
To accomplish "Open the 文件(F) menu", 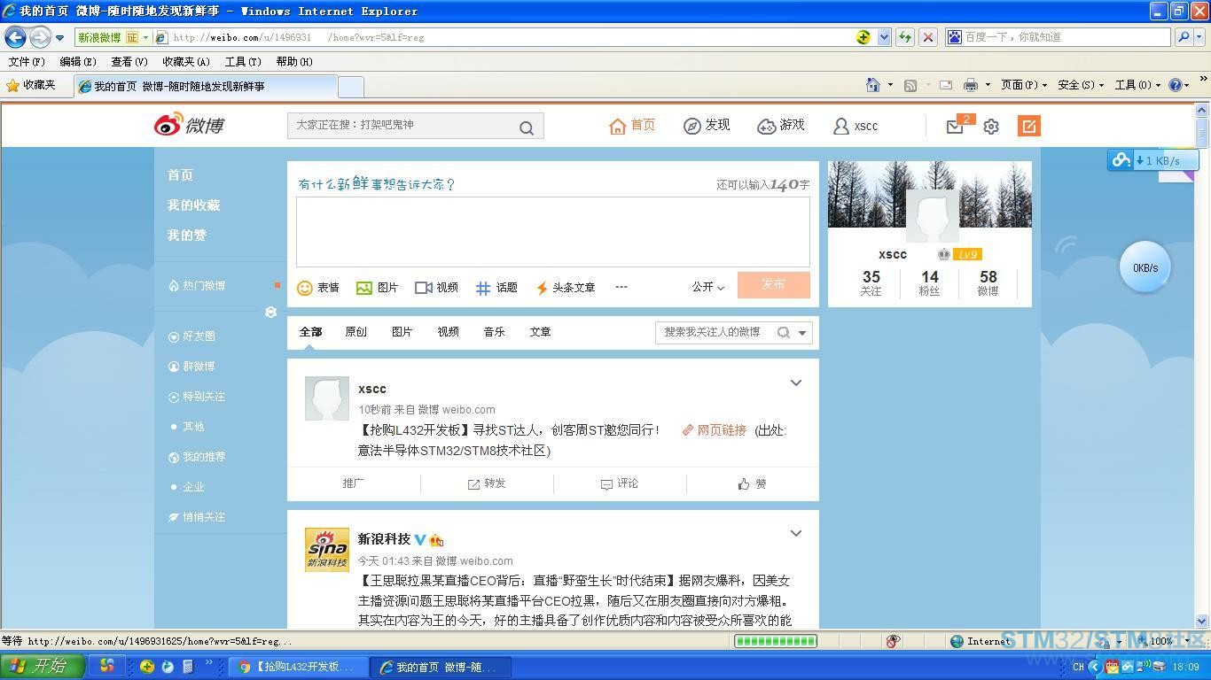I will [27, 62].
